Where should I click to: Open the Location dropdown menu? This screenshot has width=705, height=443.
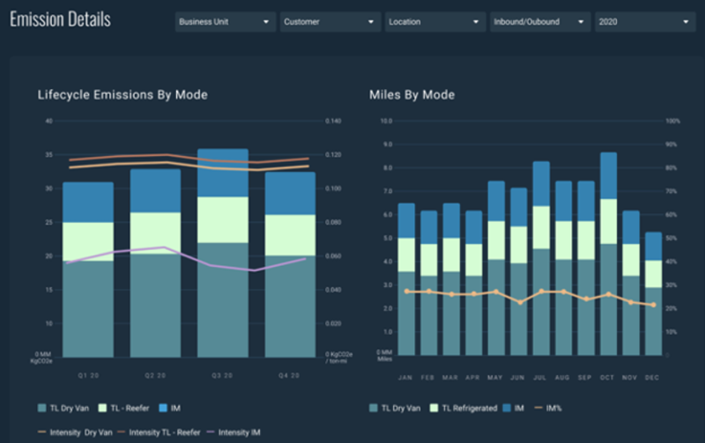(434, 21)
